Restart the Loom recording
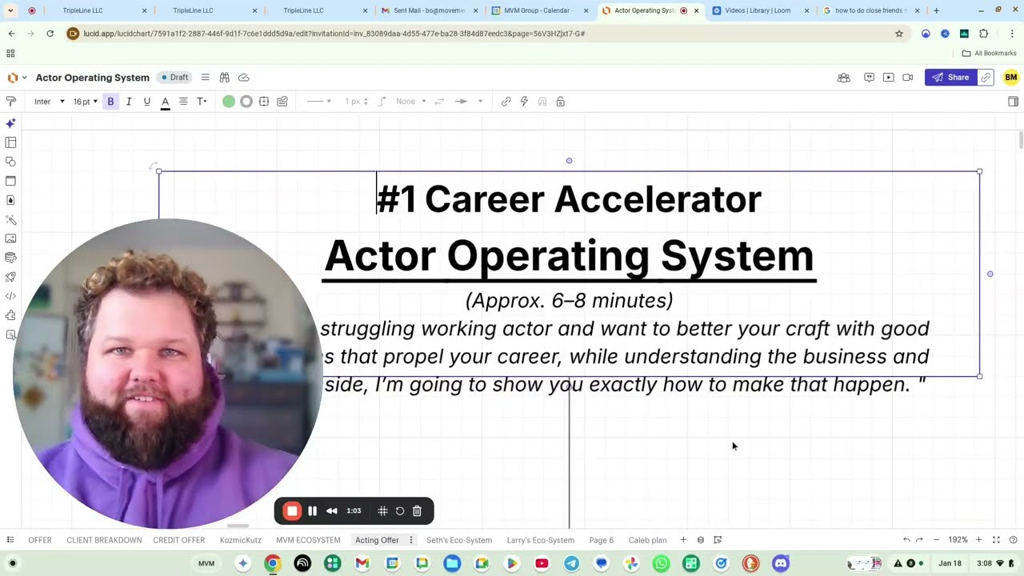This screenshot has width=1024, height=576. (x=400, y=511)
